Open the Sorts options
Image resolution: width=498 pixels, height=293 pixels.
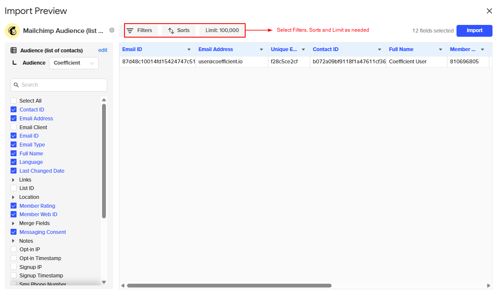coord(178,30)
